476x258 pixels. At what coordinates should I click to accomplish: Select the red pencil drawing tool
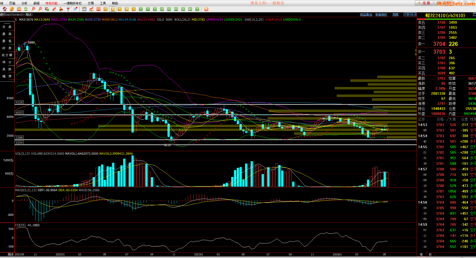point(54,9)
